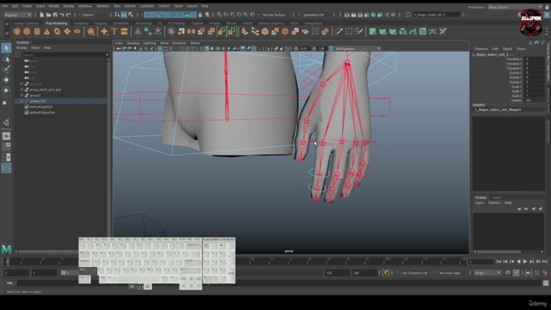Viewport: 551px width, 310px height.
Task: Click the Save Scene icon
Action: (x=55, y=15)
